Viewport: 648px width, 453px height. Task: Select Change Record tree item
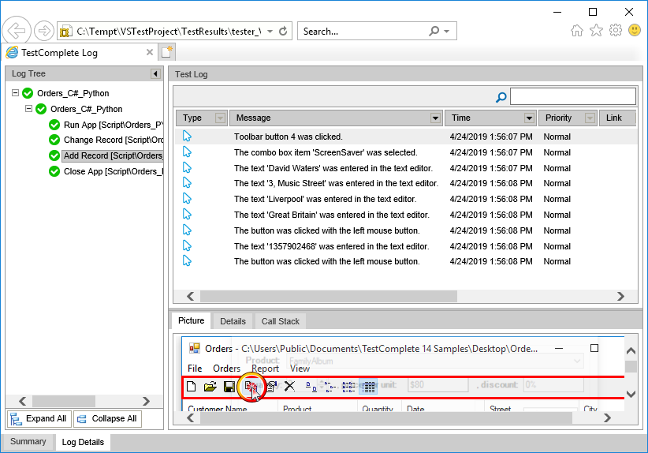(x=114, y=140)
